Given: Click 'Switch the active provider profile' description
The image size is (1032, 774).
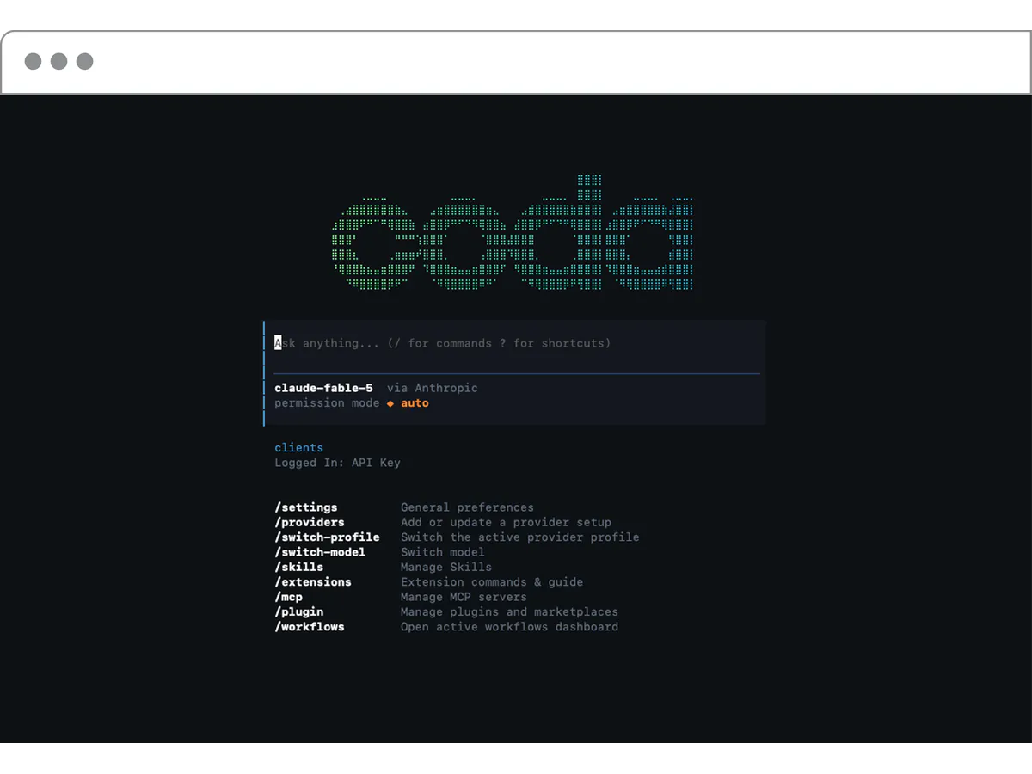Looking at the screenshot, I should point(520,537).
